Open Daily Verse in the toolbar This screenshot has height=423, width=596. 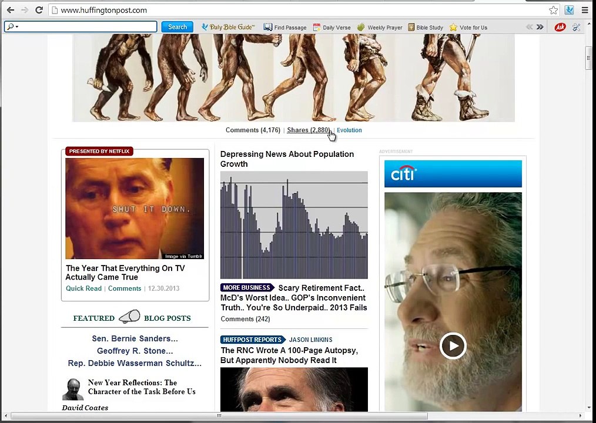point(332,28)
